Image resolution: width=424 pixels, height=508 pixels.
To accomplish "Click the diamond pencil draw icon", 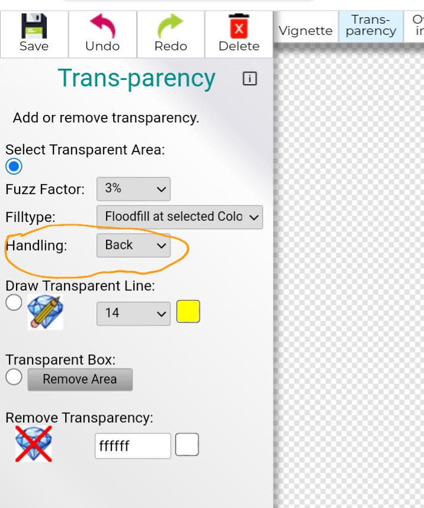I will (x=46, y=312).
